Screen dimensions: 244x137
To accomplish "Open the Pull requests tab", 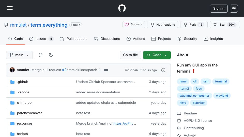I will [x=74, y=39].
